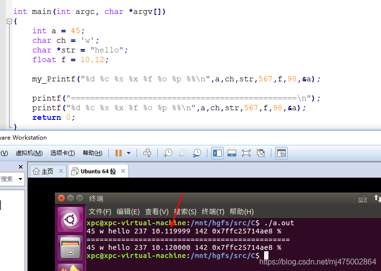Viewport: 381px width, 271px height.
Task: Open terminal 搜索(S) menu
Action: coord(185,212)
